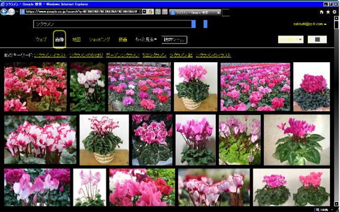Open the wide pink cyclamen field thumbnail
340x212 pixels.
(255, 86)
